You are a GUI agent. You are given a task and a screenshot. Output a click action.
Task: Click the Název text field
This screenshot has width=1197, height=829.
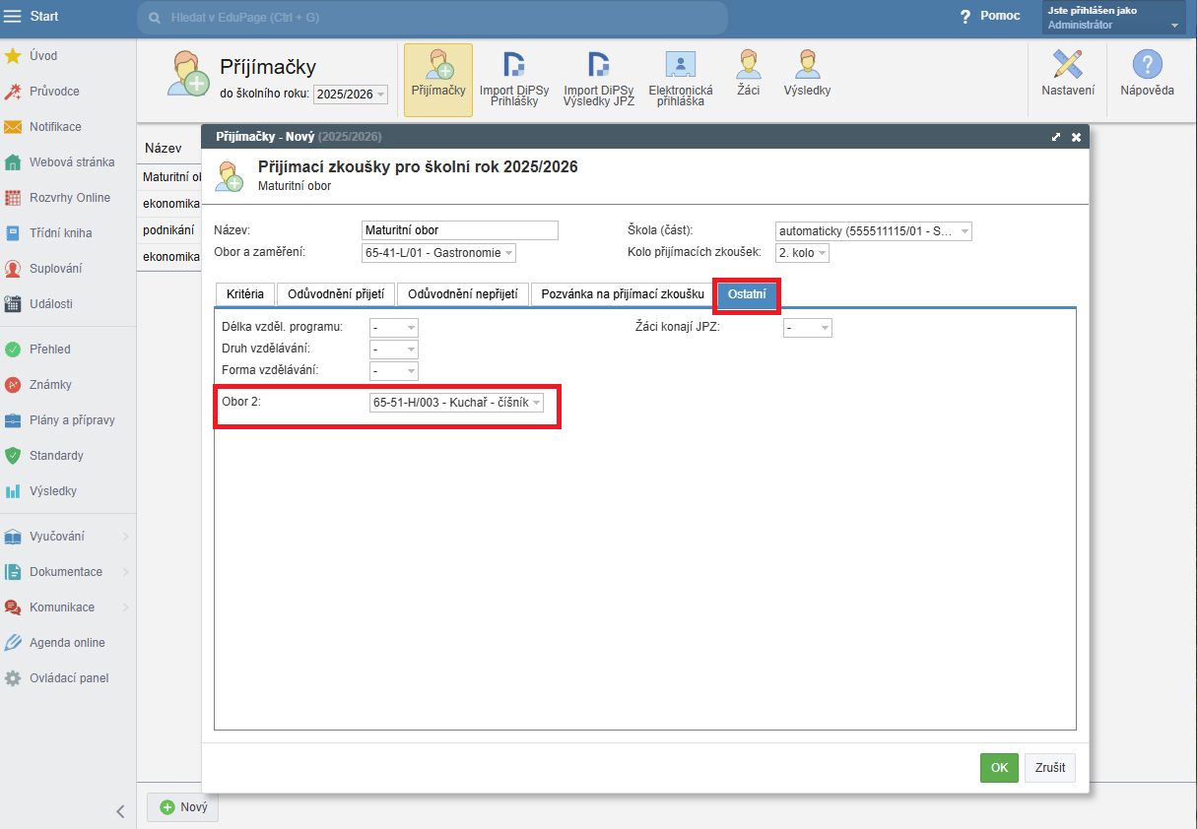pos(459,230)
